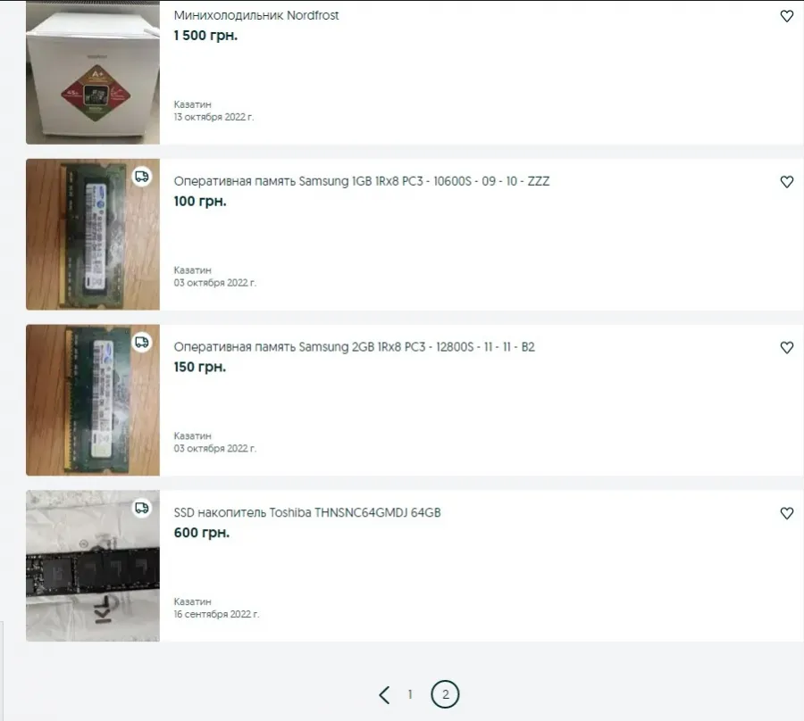Open Samsung 1GB PC3-10600S listing title
This screenshot has height=721, width=804.
pyautogui.click(x=362, y=181)
